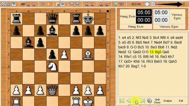Viewport: 189px width, 106px height.
Task: Click the plus EPD icon
Action: [101, 4]
